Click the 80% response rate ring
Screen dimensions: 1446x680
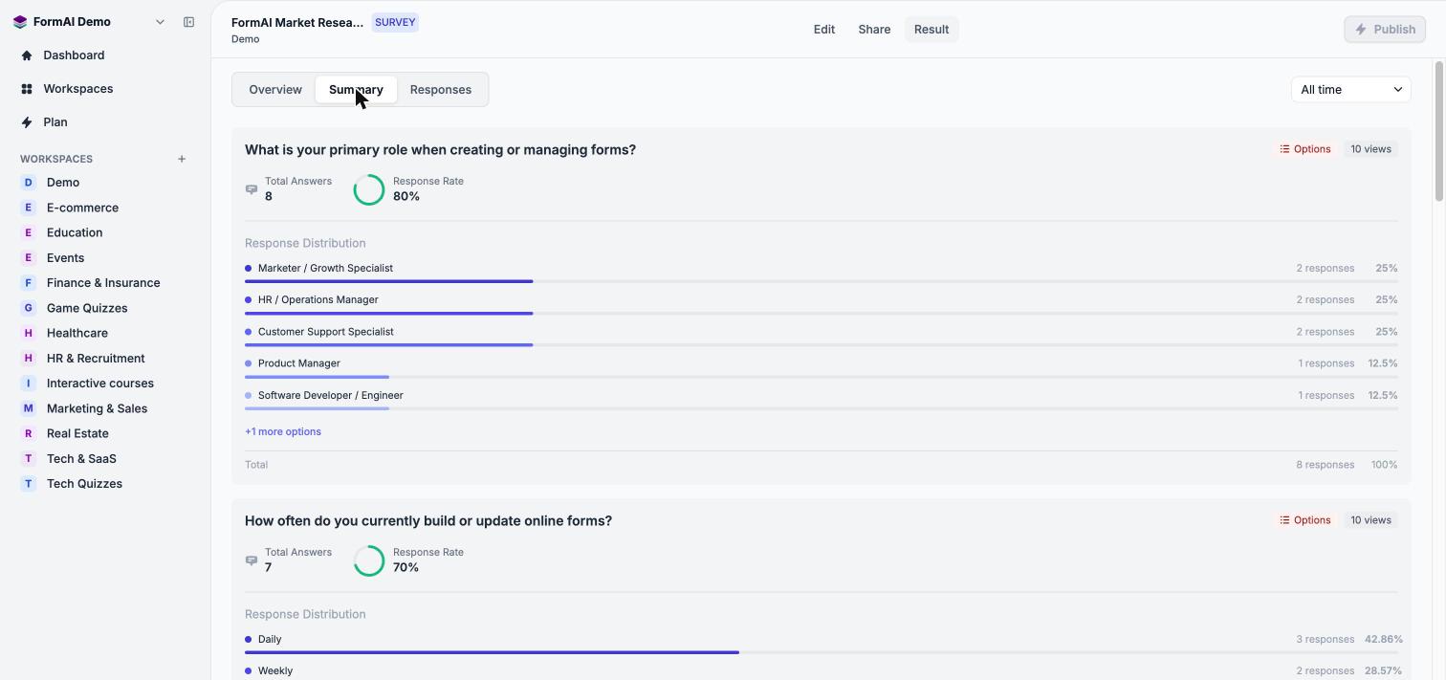coord(369,189)
